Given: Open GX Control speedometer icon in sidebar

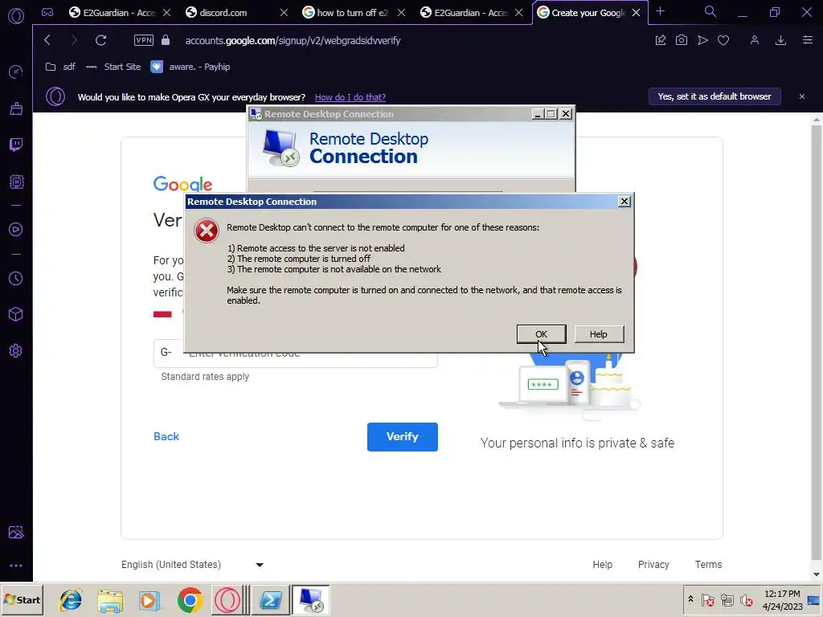Looking at the screenshot, I should (x=16, y=72).
